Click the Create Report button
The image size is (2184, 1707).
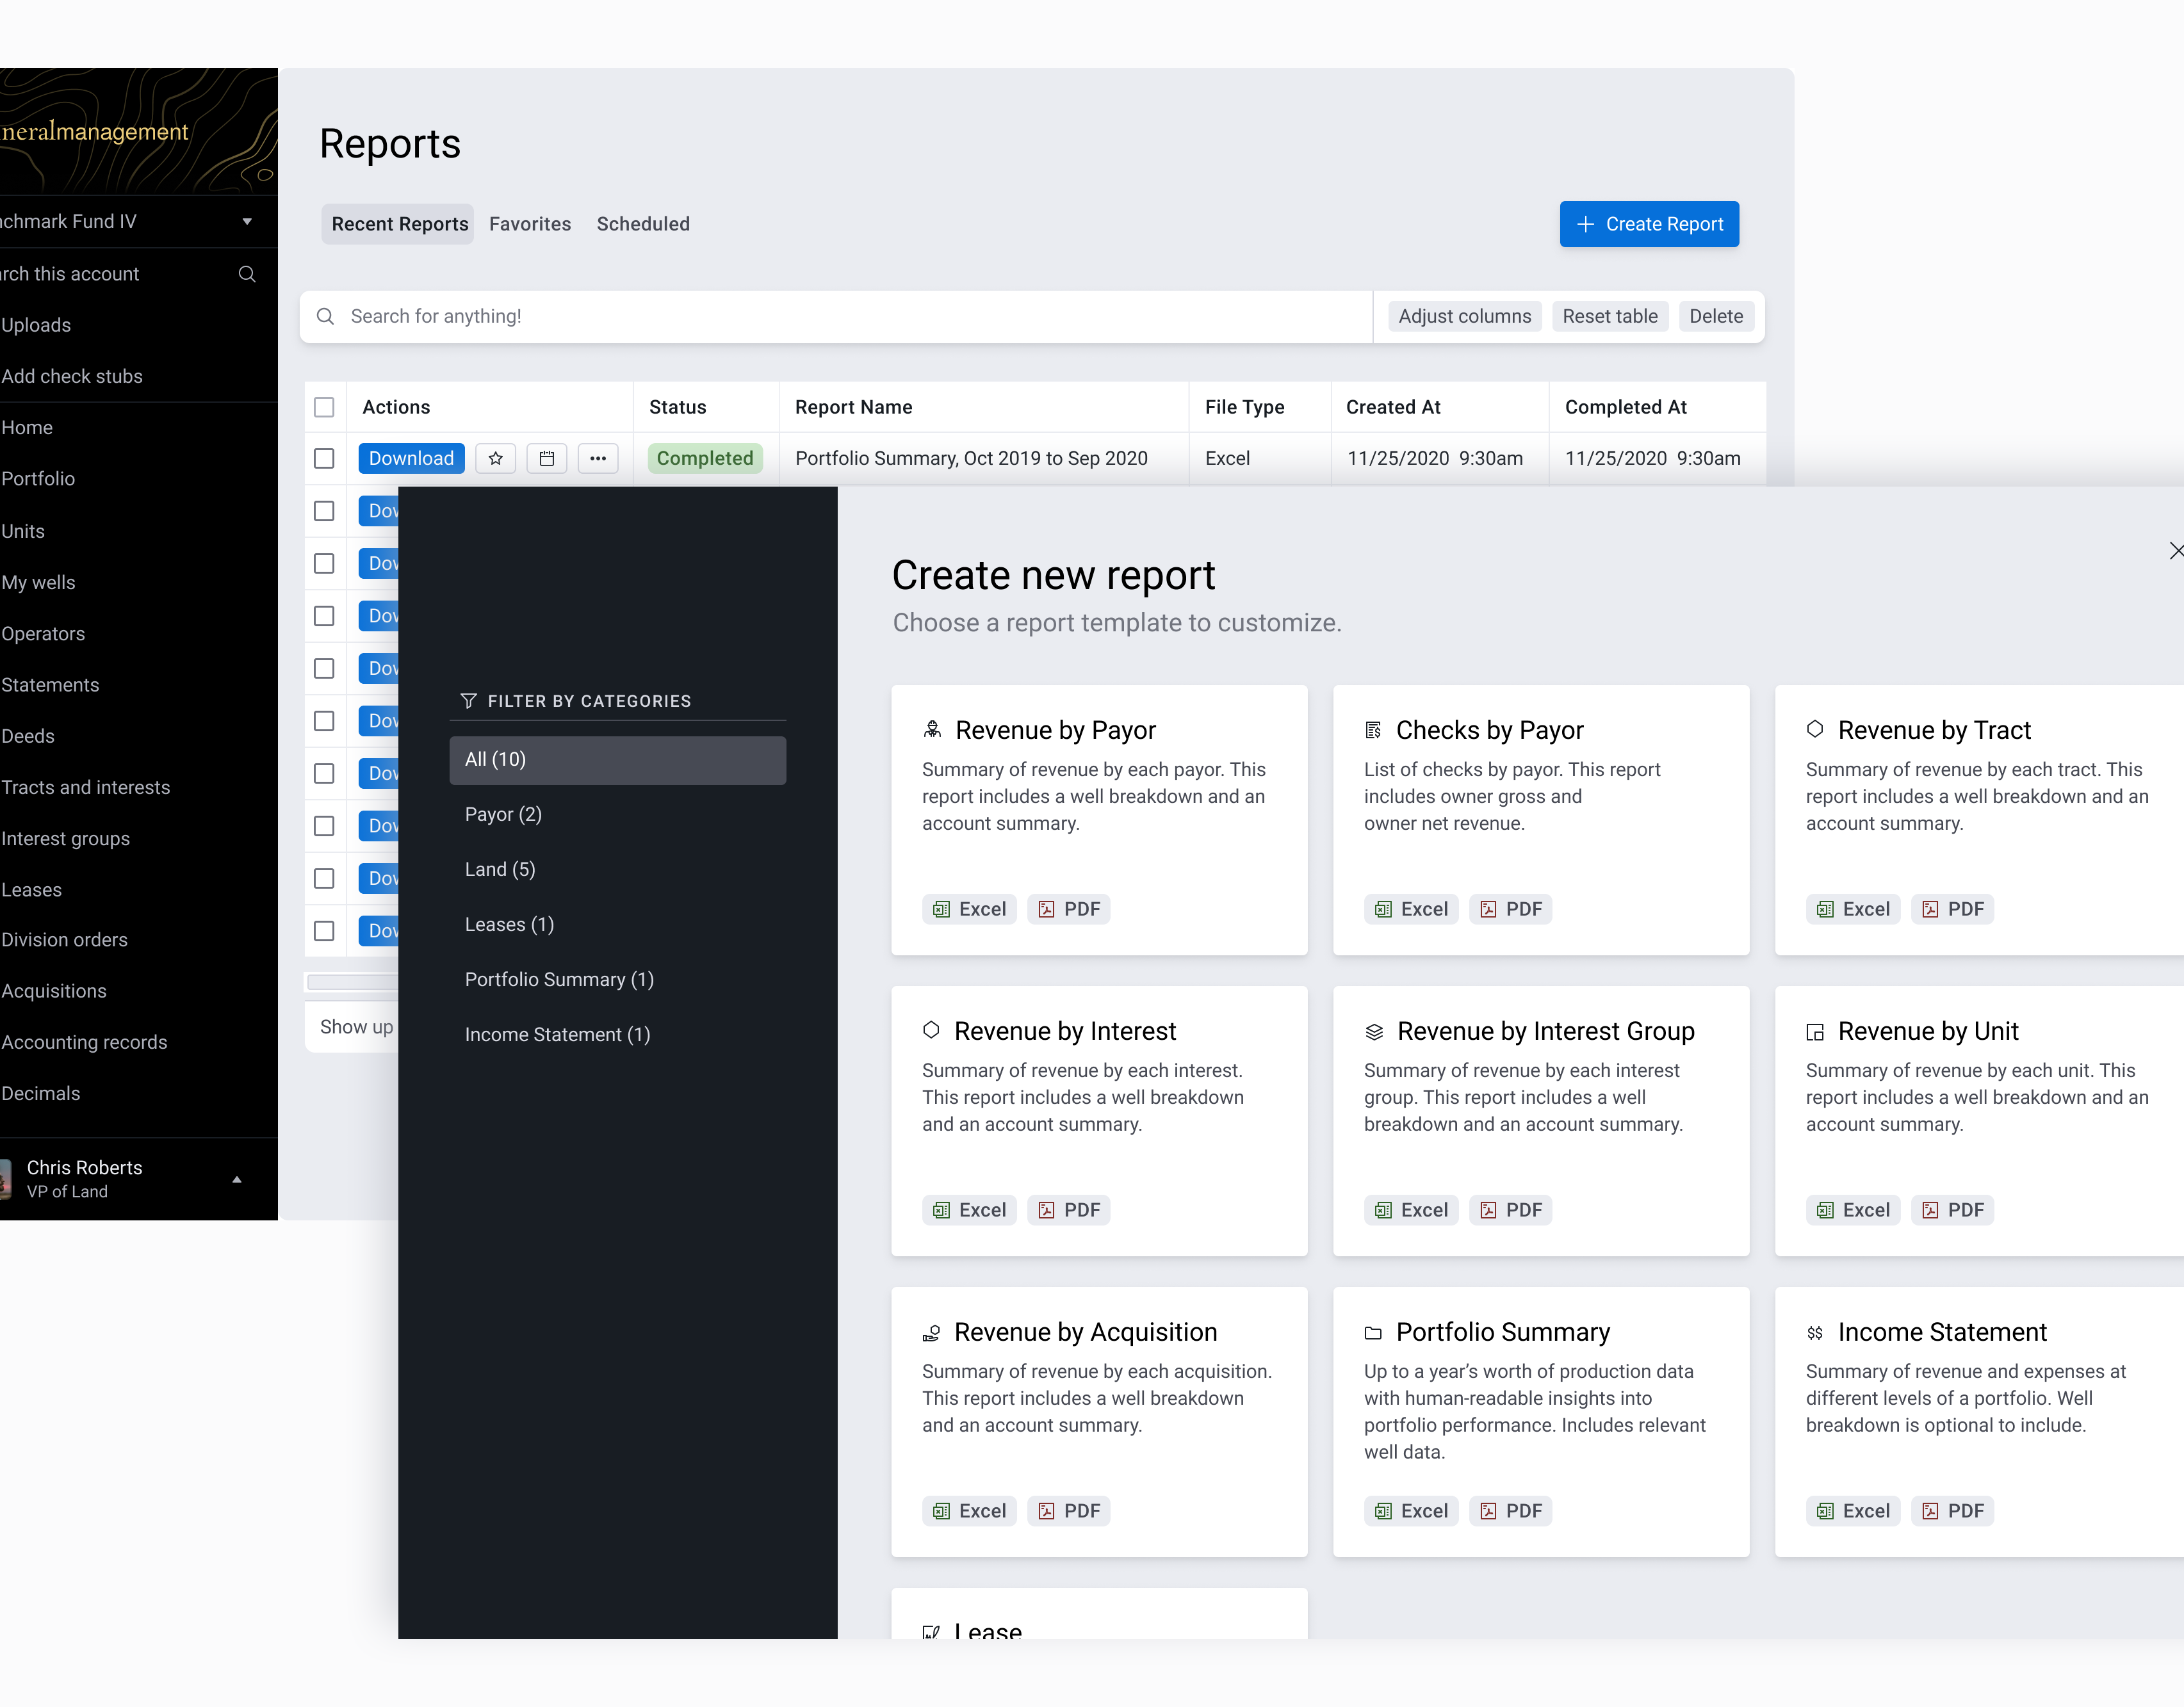click(1649, 224)
